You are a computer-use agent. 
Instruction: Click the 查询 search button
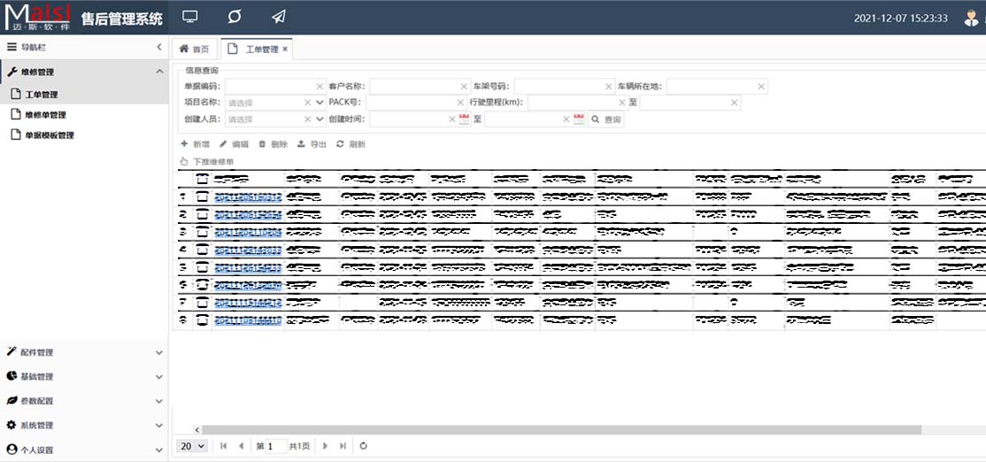pyautogui.click(x=606, y=119)
